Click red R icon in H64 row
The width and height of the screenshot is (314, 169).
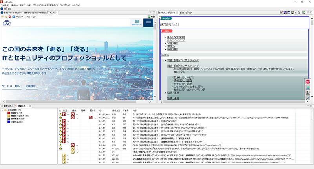pos(91,118)
